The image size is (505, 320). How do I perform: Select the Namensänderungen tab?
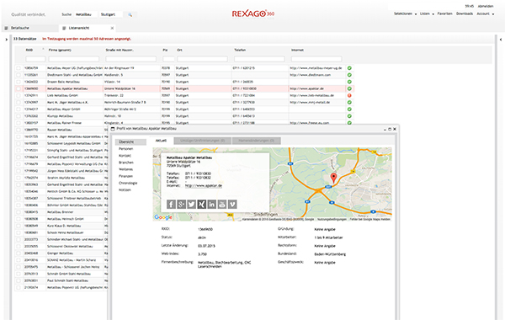click(x=257, y=141)
